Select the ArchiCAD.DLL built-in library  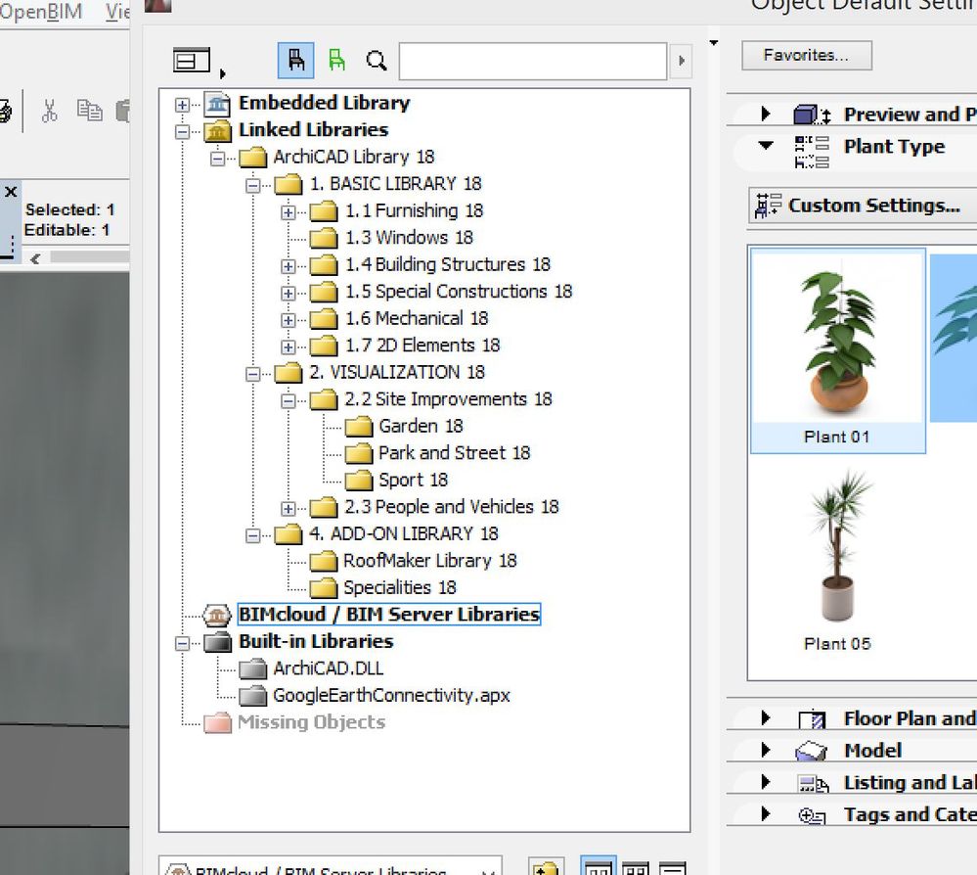pyautogui.click(x=329, y=668)
